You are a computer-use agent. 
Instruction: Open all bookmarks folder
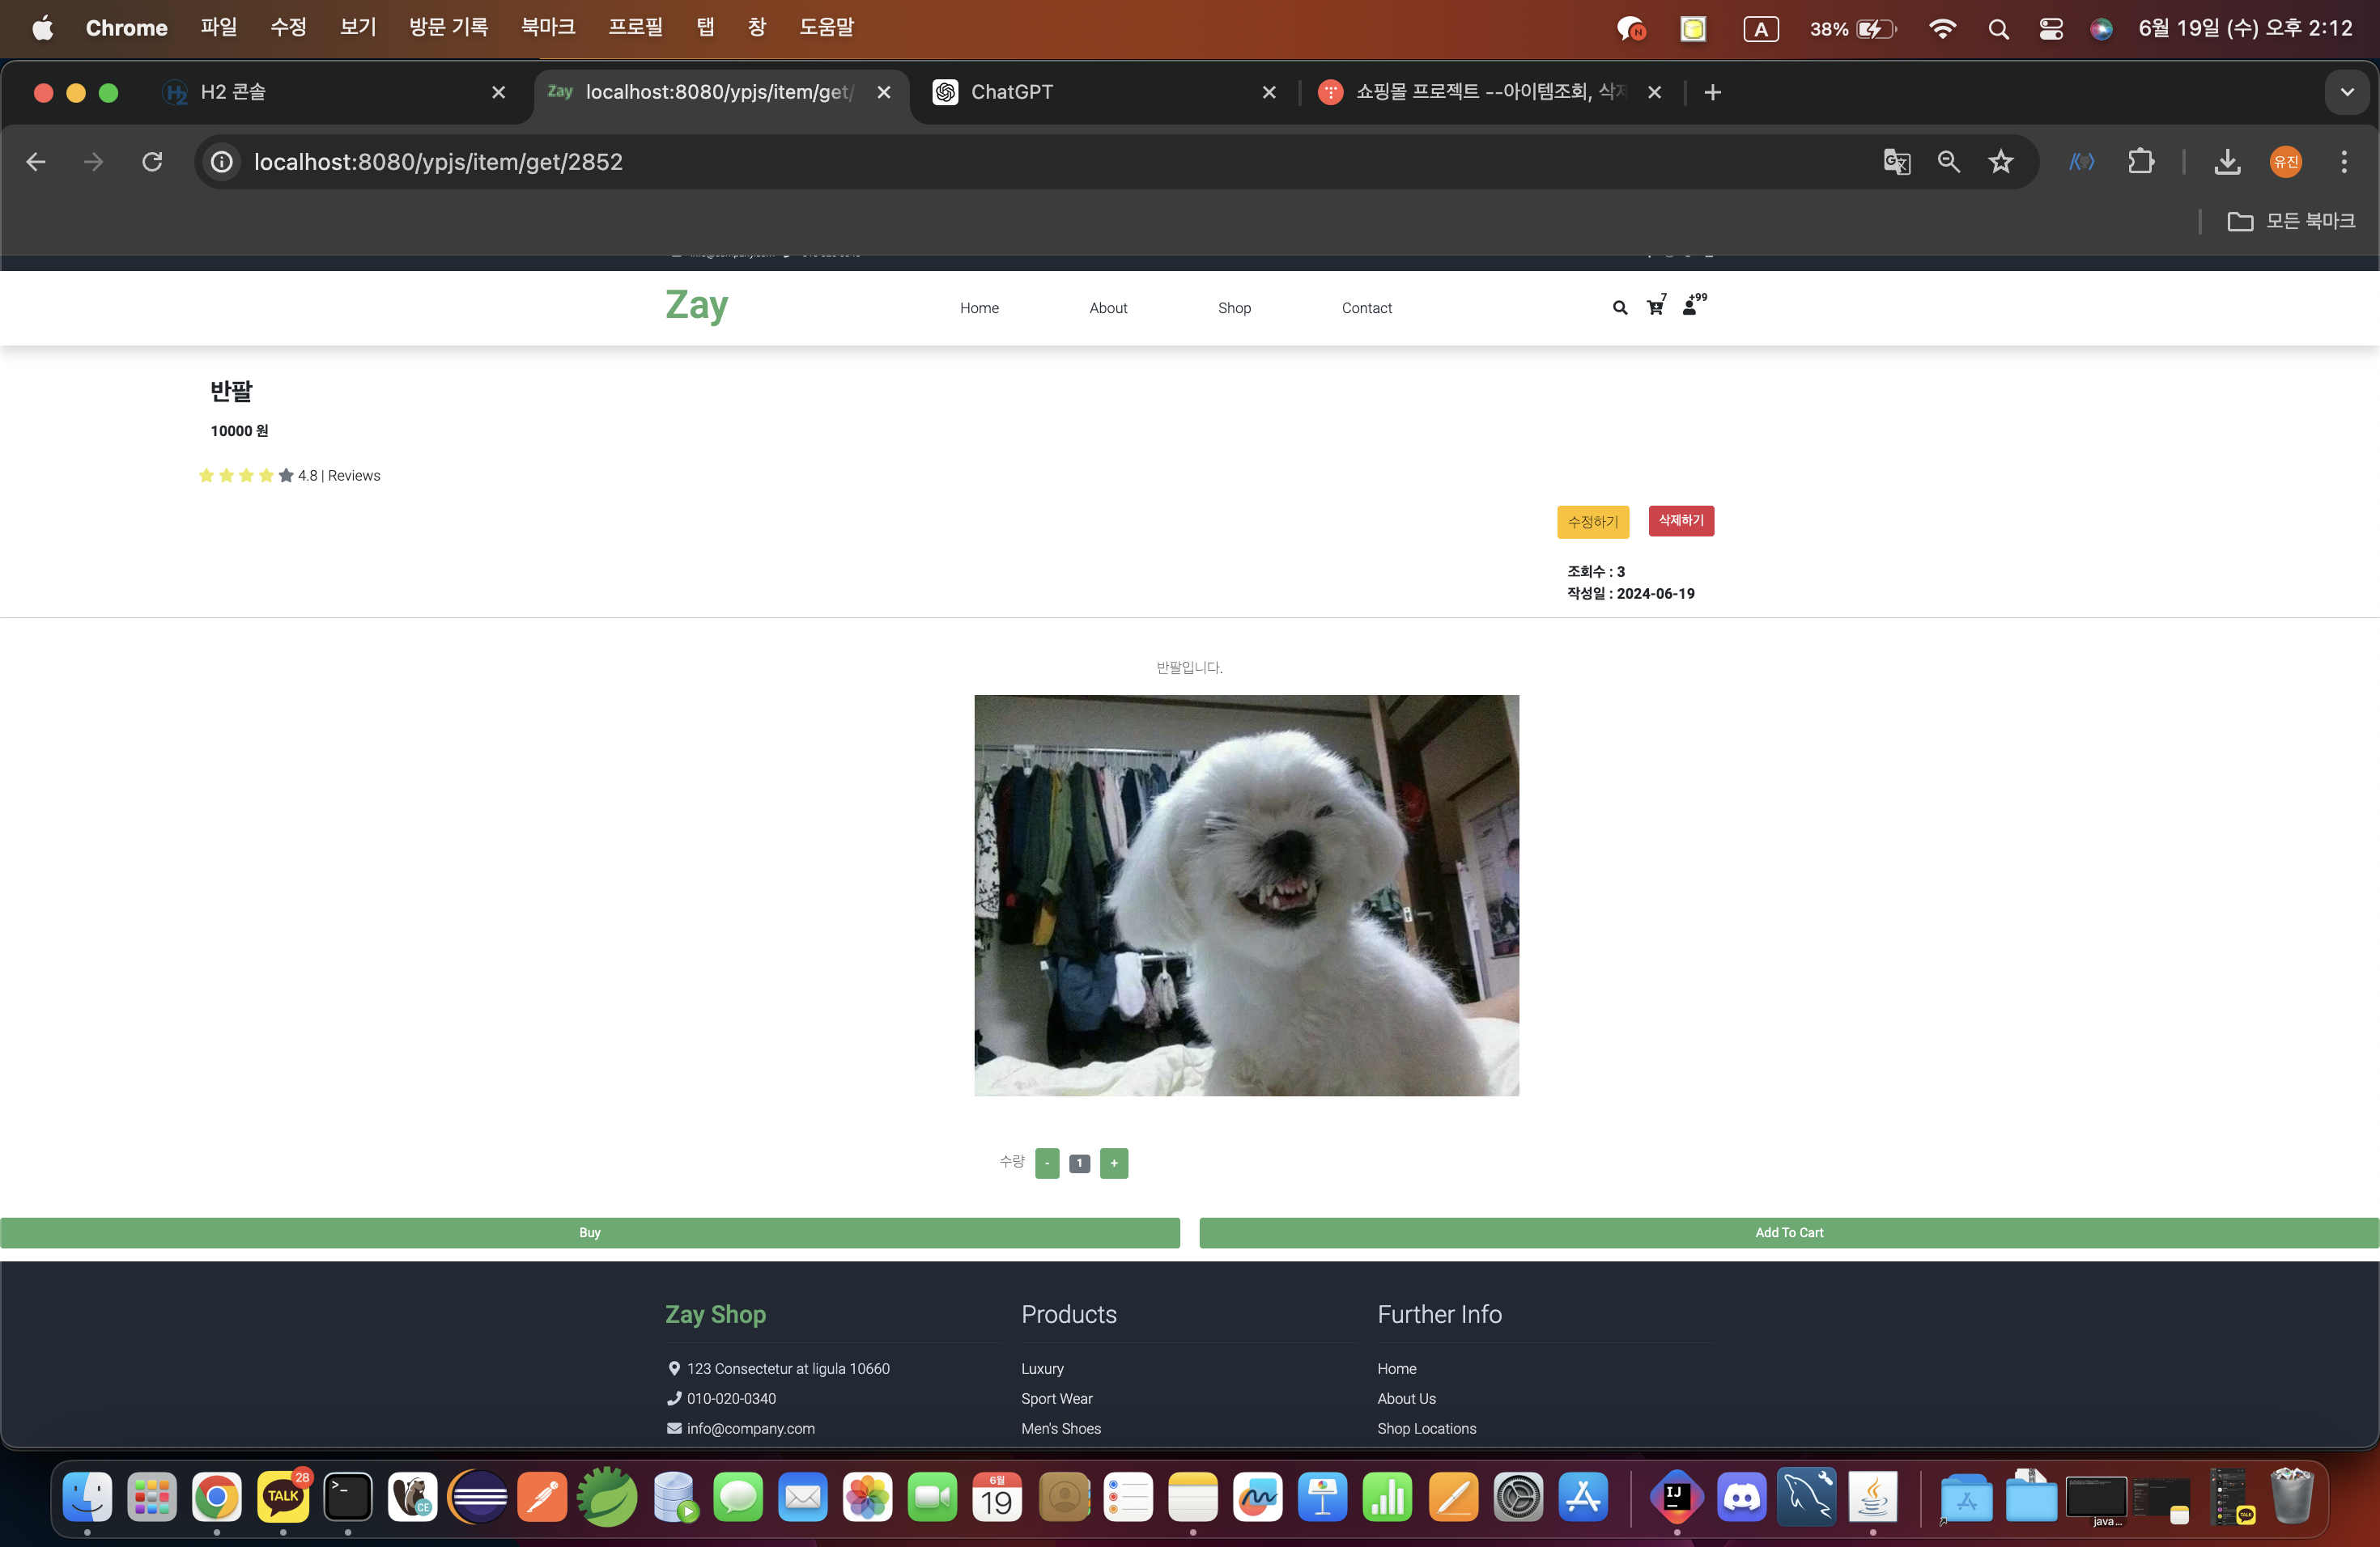(2291, 221)
